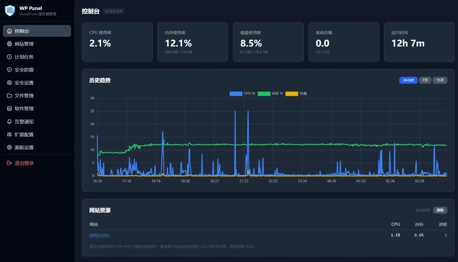Toggle the CPU % series via its blue swatch

pyautogui.click(x=236, y=94)
